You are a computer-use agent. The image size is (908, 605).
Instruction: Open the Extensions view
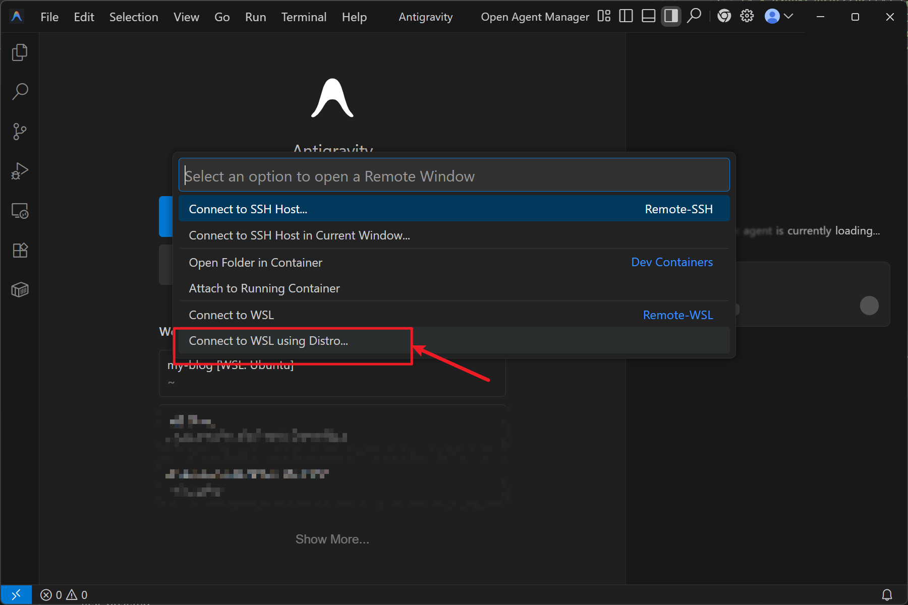point(20,251)
